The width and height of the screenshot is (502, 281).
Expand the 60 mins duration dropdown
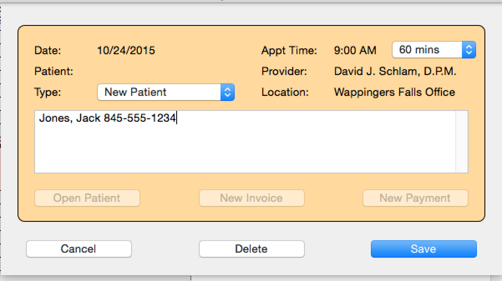434,50
